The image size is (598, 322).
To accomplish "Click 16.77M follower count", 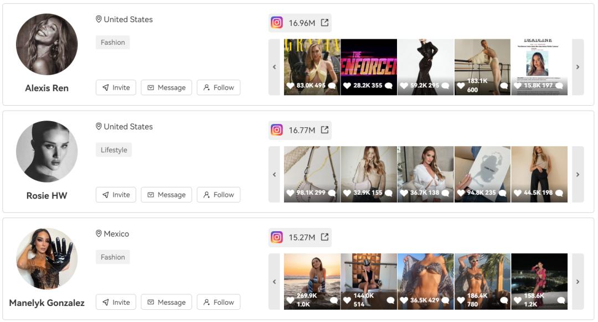I will point(302,131).
